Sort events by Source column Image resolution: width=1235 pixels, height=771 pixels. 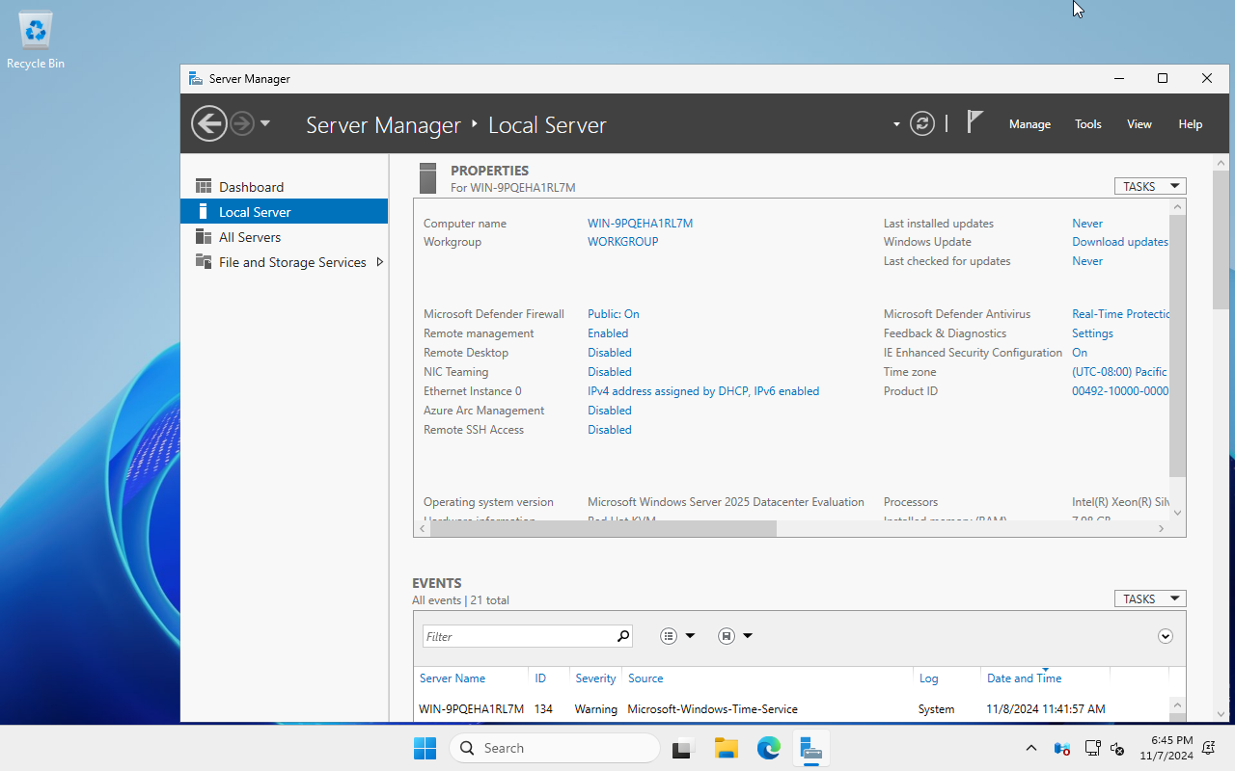pos(645,678)
